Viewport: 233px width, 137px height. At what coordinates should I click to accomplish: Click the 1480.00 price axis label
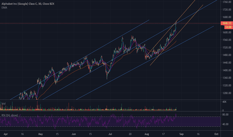coord(227,55)
